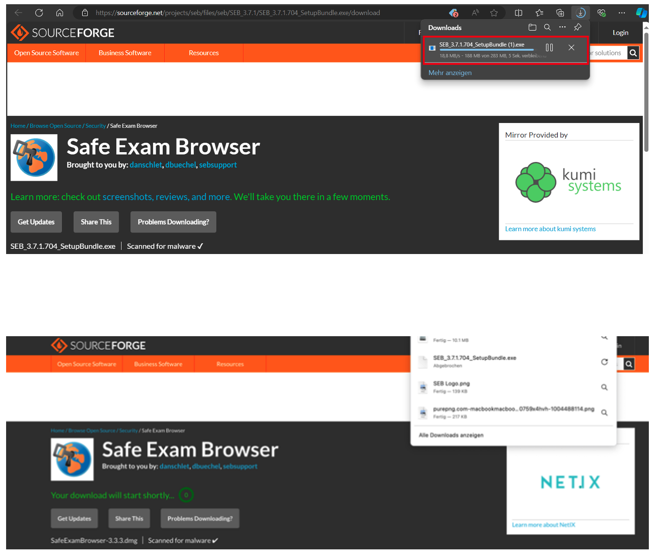Viewport: 654px width, 555px height.
Task: Open Browser essentials heart icon
Action: [x=601, y=13]
